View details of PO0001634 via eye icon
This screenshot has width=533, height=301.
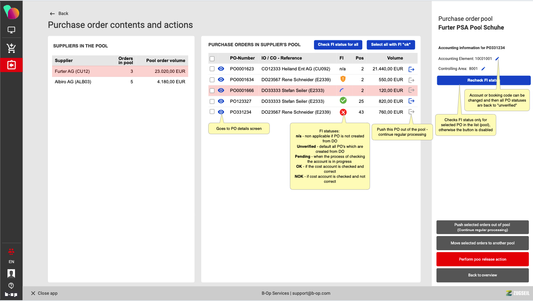(221, 80)
